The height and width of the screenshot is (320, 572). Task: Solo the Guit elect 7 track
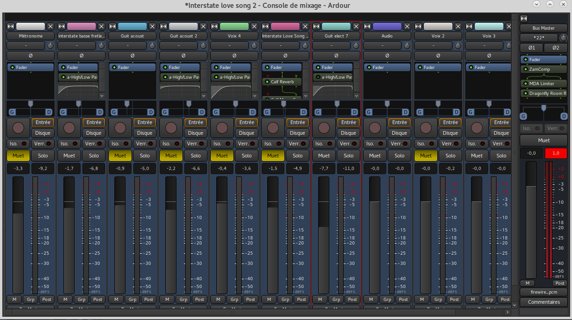click(348, 156)
